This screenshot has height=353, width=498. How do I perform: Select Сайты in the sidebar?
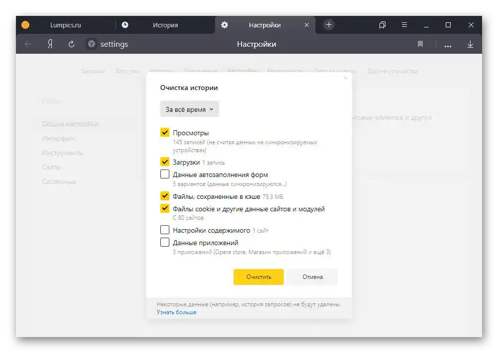pyautogui.click(x=51, y=167)
